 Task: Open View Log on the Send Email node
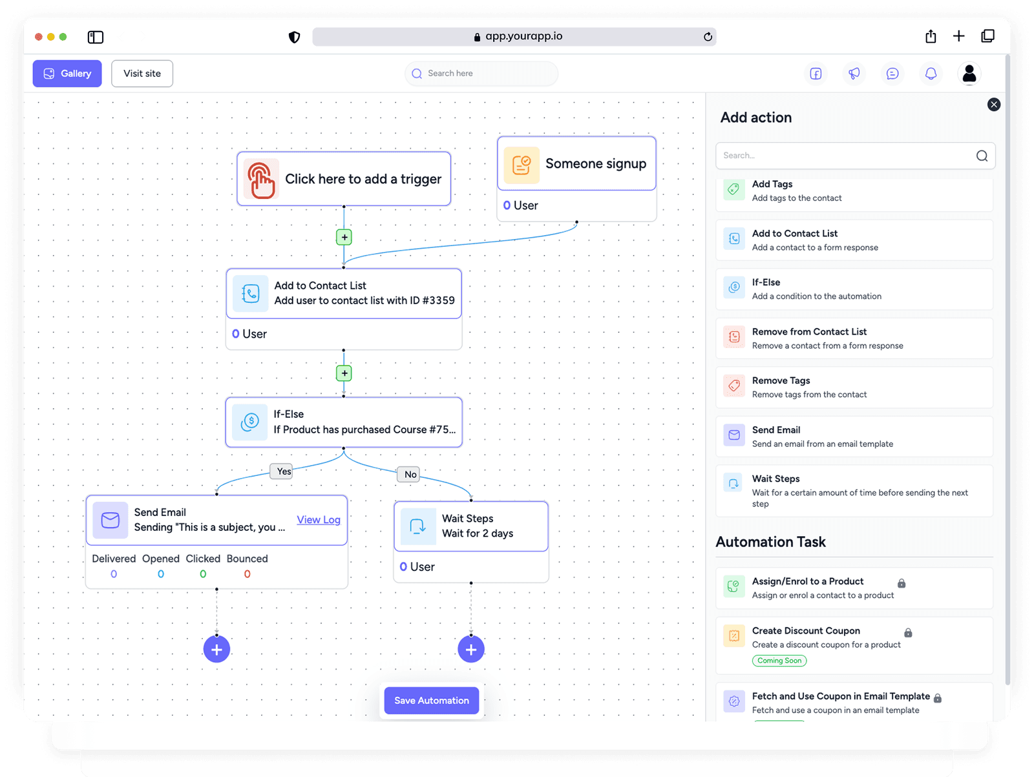[318, 519]
